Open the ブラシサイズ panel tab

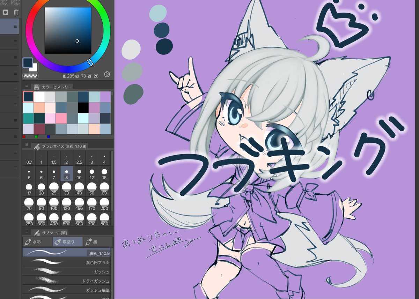59,146
